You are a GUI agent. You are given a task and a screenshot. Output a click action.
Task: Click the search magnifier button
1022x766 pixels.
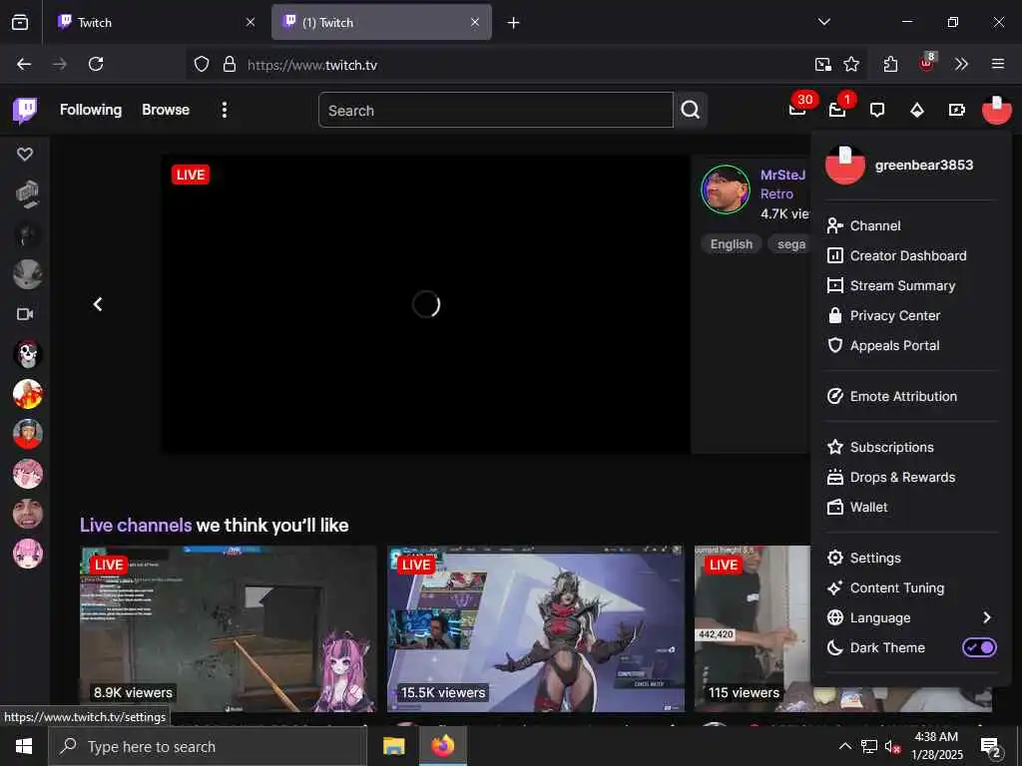point(691,110)
